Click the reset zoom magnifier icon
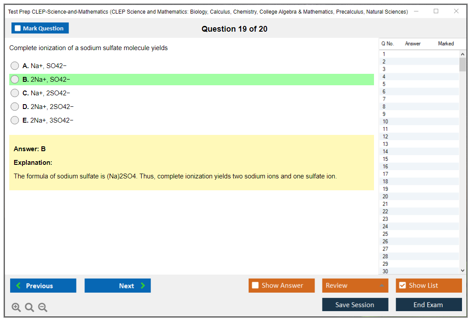Image resolution: width=473 pixels, height=323 pixels. click(x=29, y=308)
